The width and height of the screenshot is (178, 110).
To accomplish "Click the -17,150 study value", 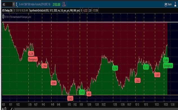I will [95, 10].
